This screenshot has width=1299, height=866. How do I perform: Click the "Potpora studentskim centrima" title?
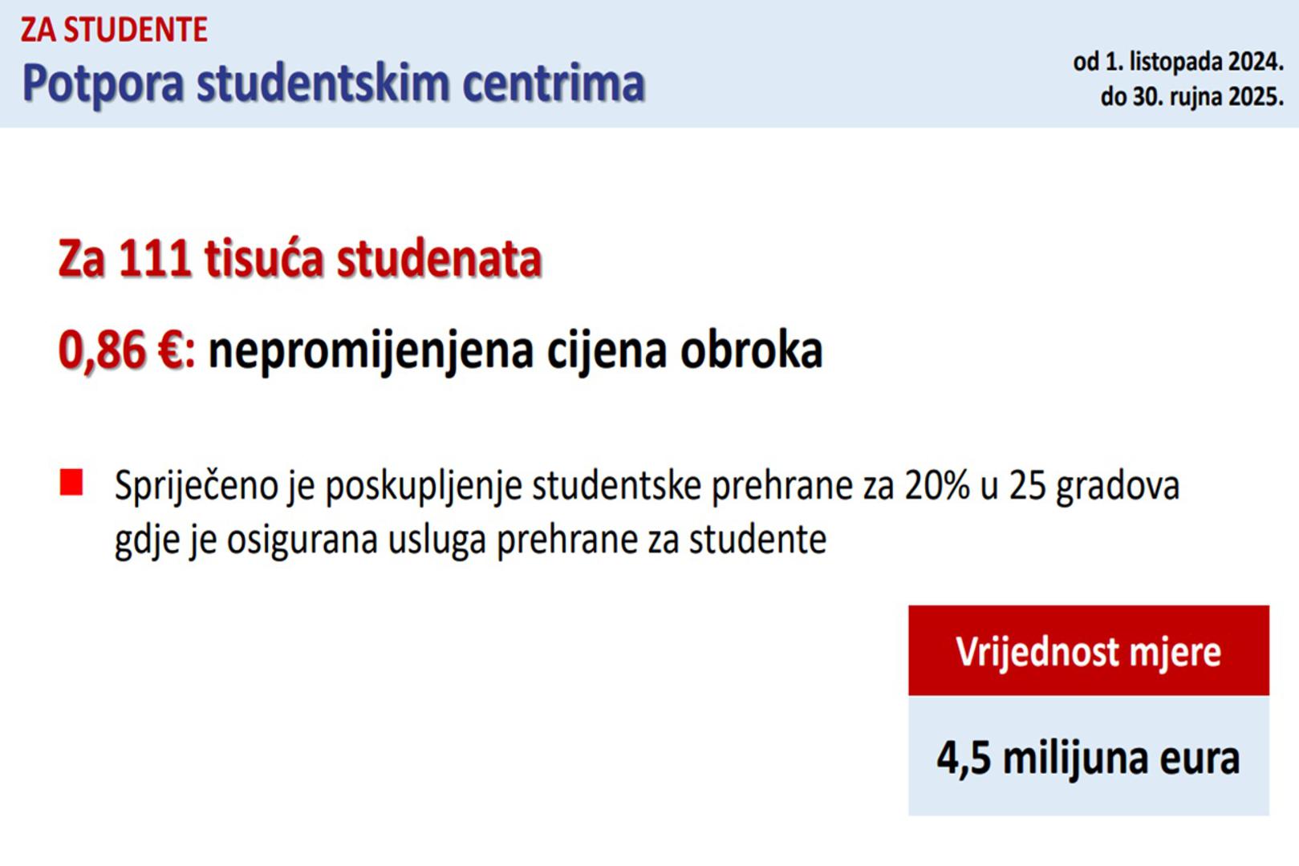point(333,83)
